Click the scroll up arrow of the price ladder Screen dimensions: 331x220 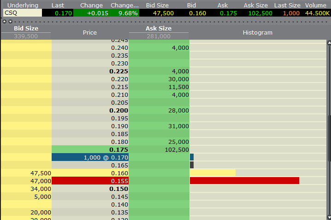329,43
